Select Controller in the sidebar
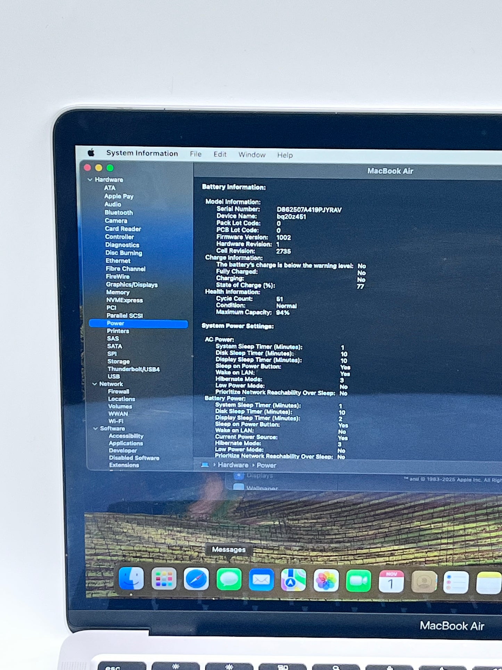Screen dimensions: 502x670 [120, 236]
